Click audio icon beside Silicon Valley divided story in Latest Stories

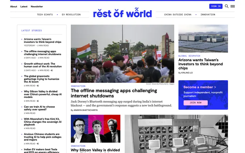click(38, 101)
